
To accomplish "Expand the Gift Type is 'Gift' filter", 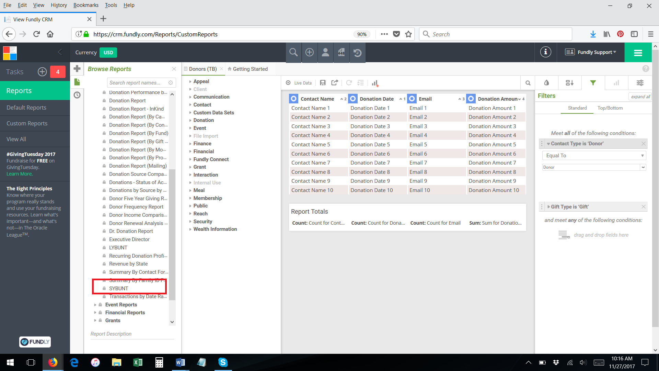I will [548, 207].
